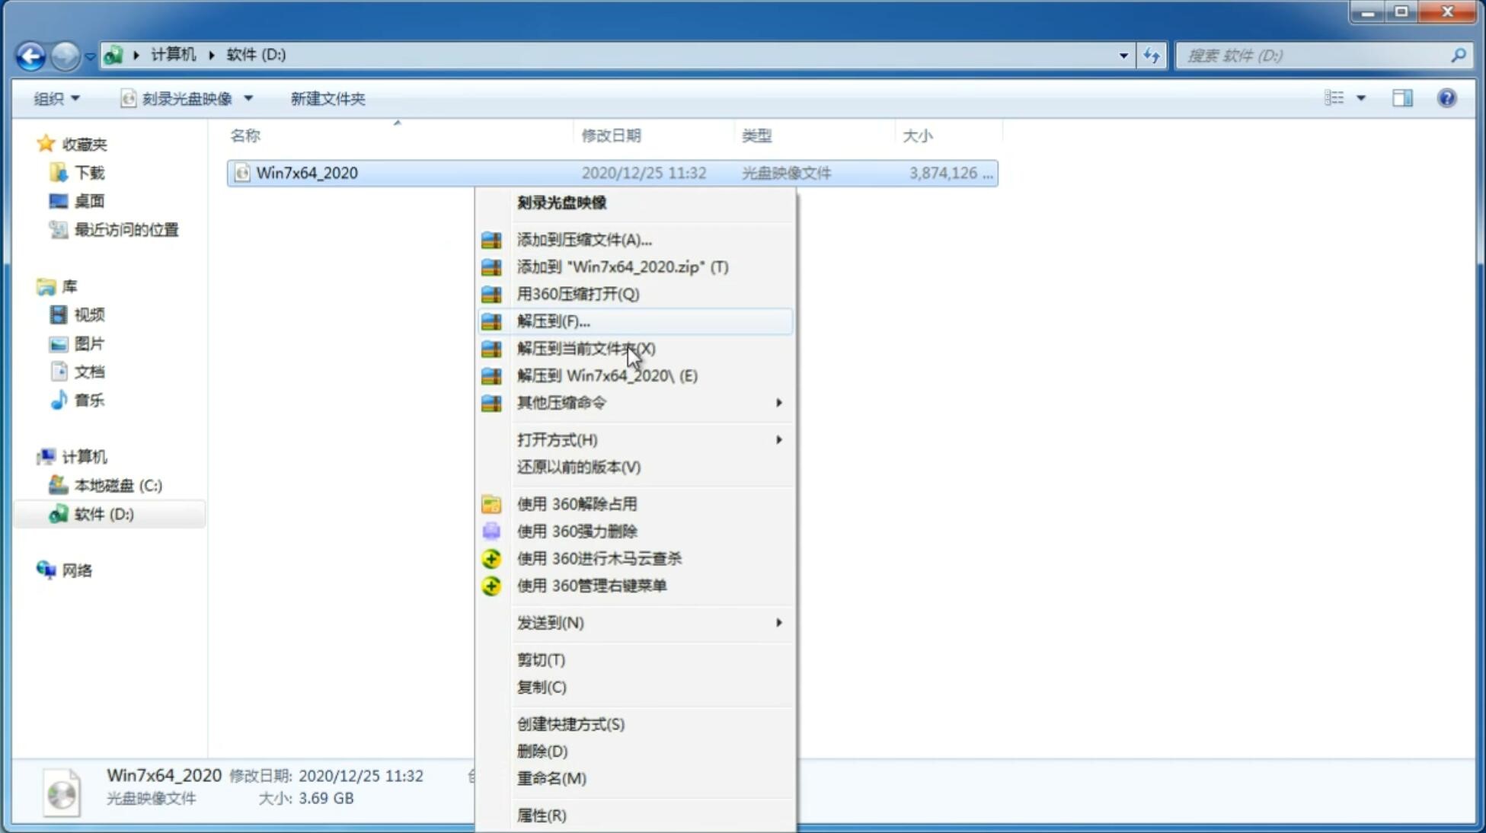Image resolution: width=1486 pixels, height=833 pixels.
Task: Select 解压到 Win7x64_2020 folder
Action: 606,375
